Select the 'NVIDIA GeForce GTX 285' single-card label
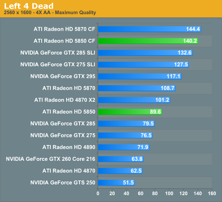This screenshot has width=222, height=202. click(x=63, y=124)
